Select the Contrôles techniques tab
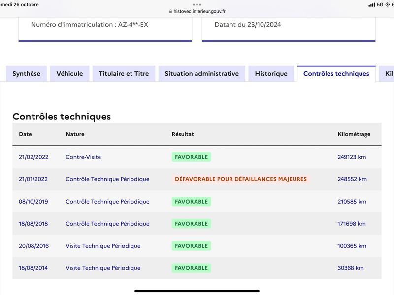This screenshot has height=295, width=394. click(x=336, y=73)
